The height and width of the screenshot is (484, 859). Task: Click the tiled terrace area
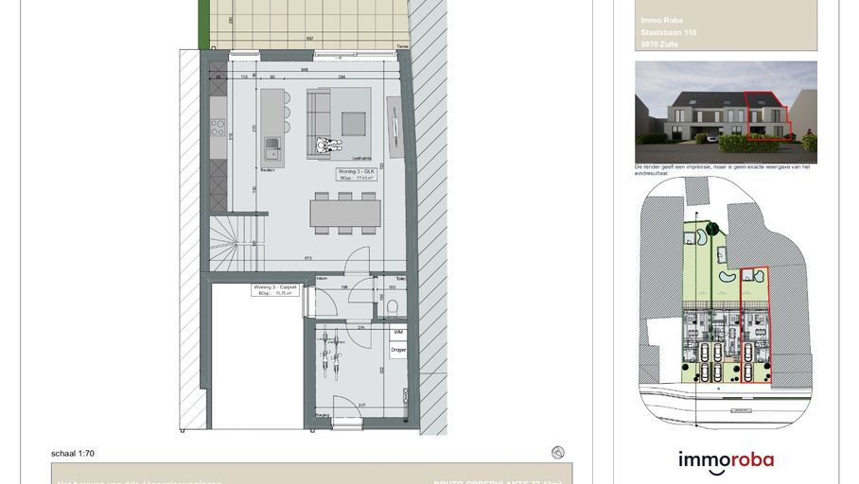click(309, 24)
